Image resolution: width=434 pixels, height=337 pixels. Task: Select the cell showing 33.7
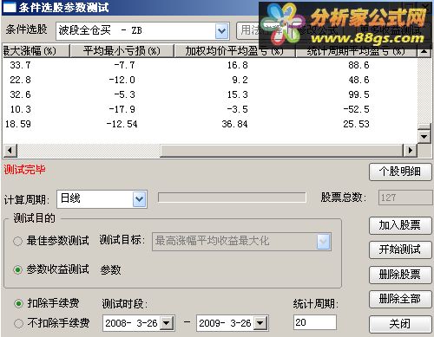point(20,65)
